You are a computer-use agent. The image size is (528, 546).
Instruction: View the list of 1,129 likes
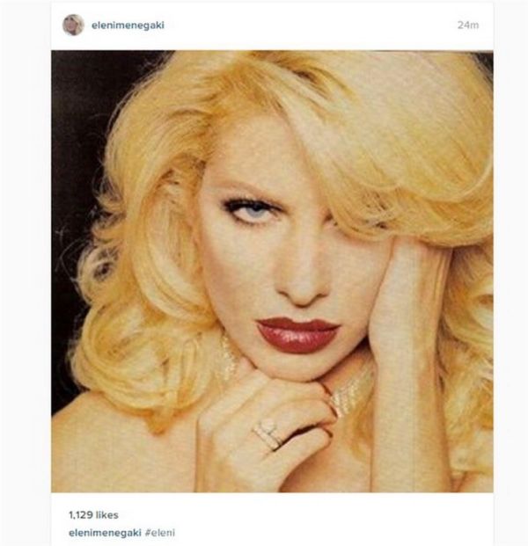[x=93, y=515]
